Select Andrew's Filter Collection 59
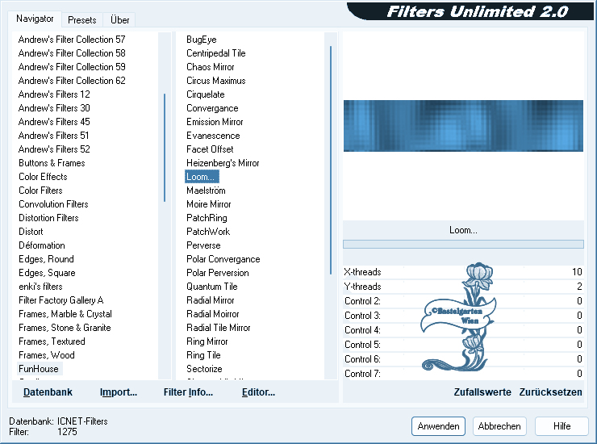This screenshot has height=444, width=597. pyautogui.click(x=72, y=67)
